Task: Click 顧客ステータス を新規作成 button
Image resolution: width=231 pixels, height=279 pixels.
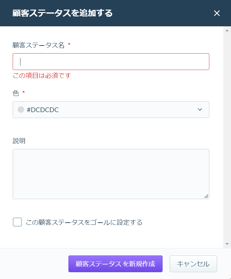Action: click(x=115, y=264)
